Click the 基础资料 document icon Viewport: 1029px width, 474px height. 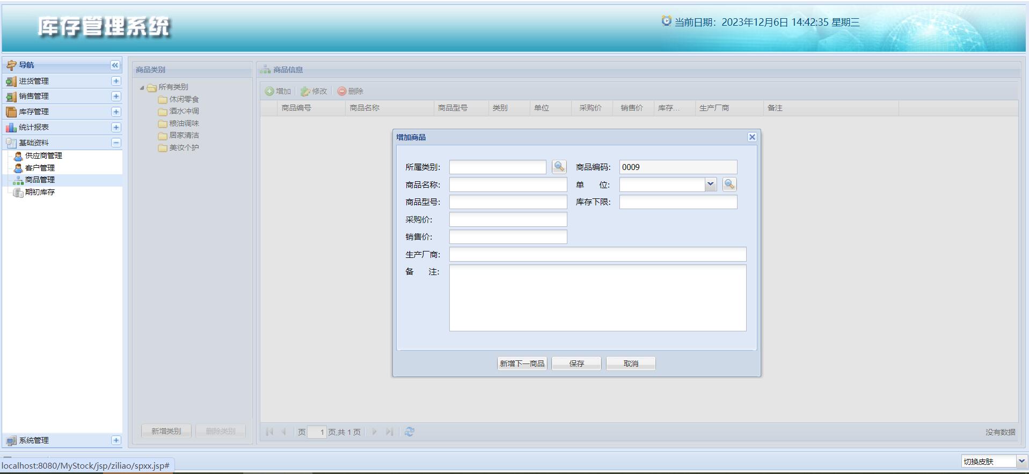11,143
